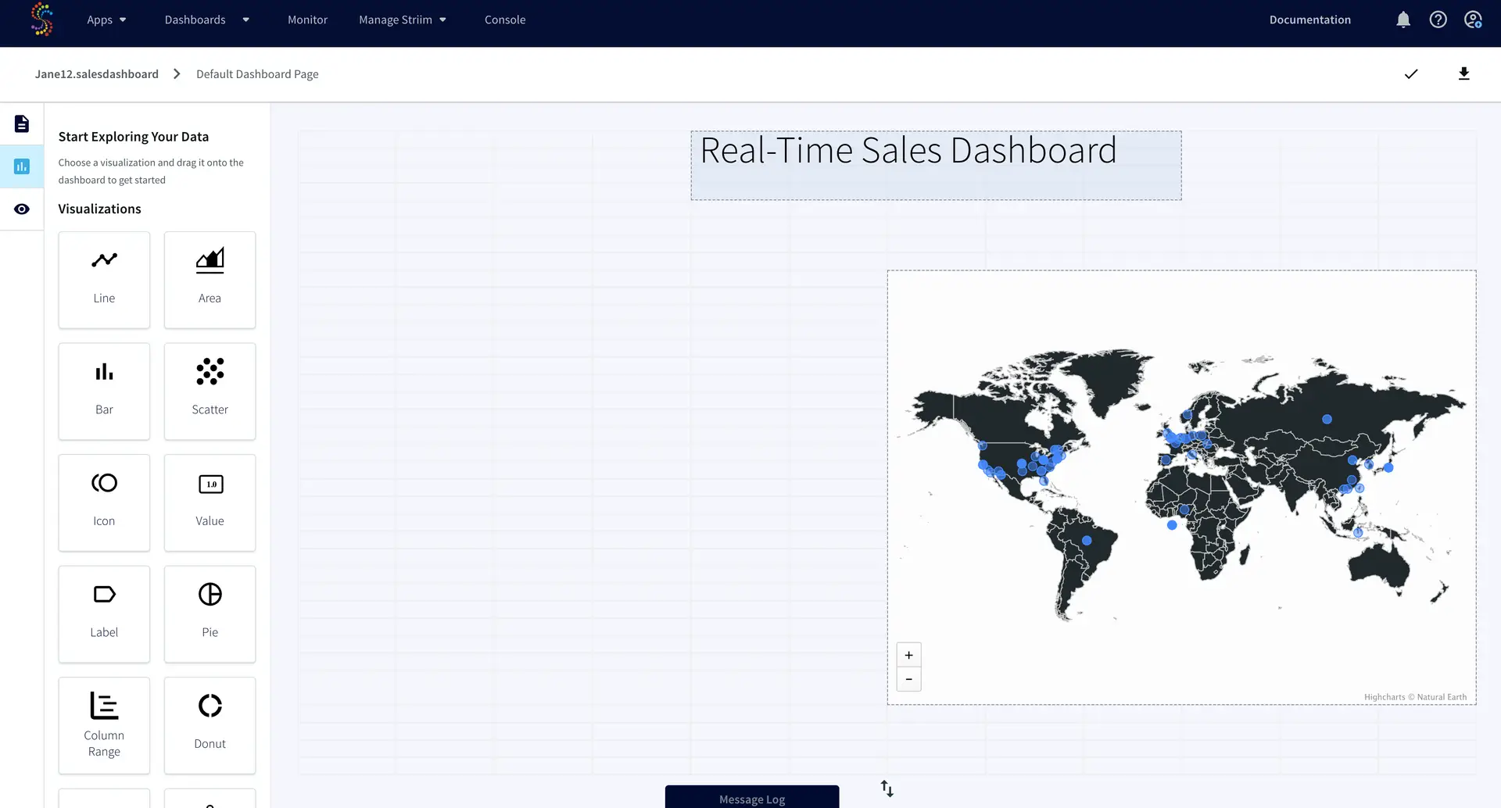Open the Dashboards dropdown menu
This screenshot has height=808, width=1501.
(206, 20)
